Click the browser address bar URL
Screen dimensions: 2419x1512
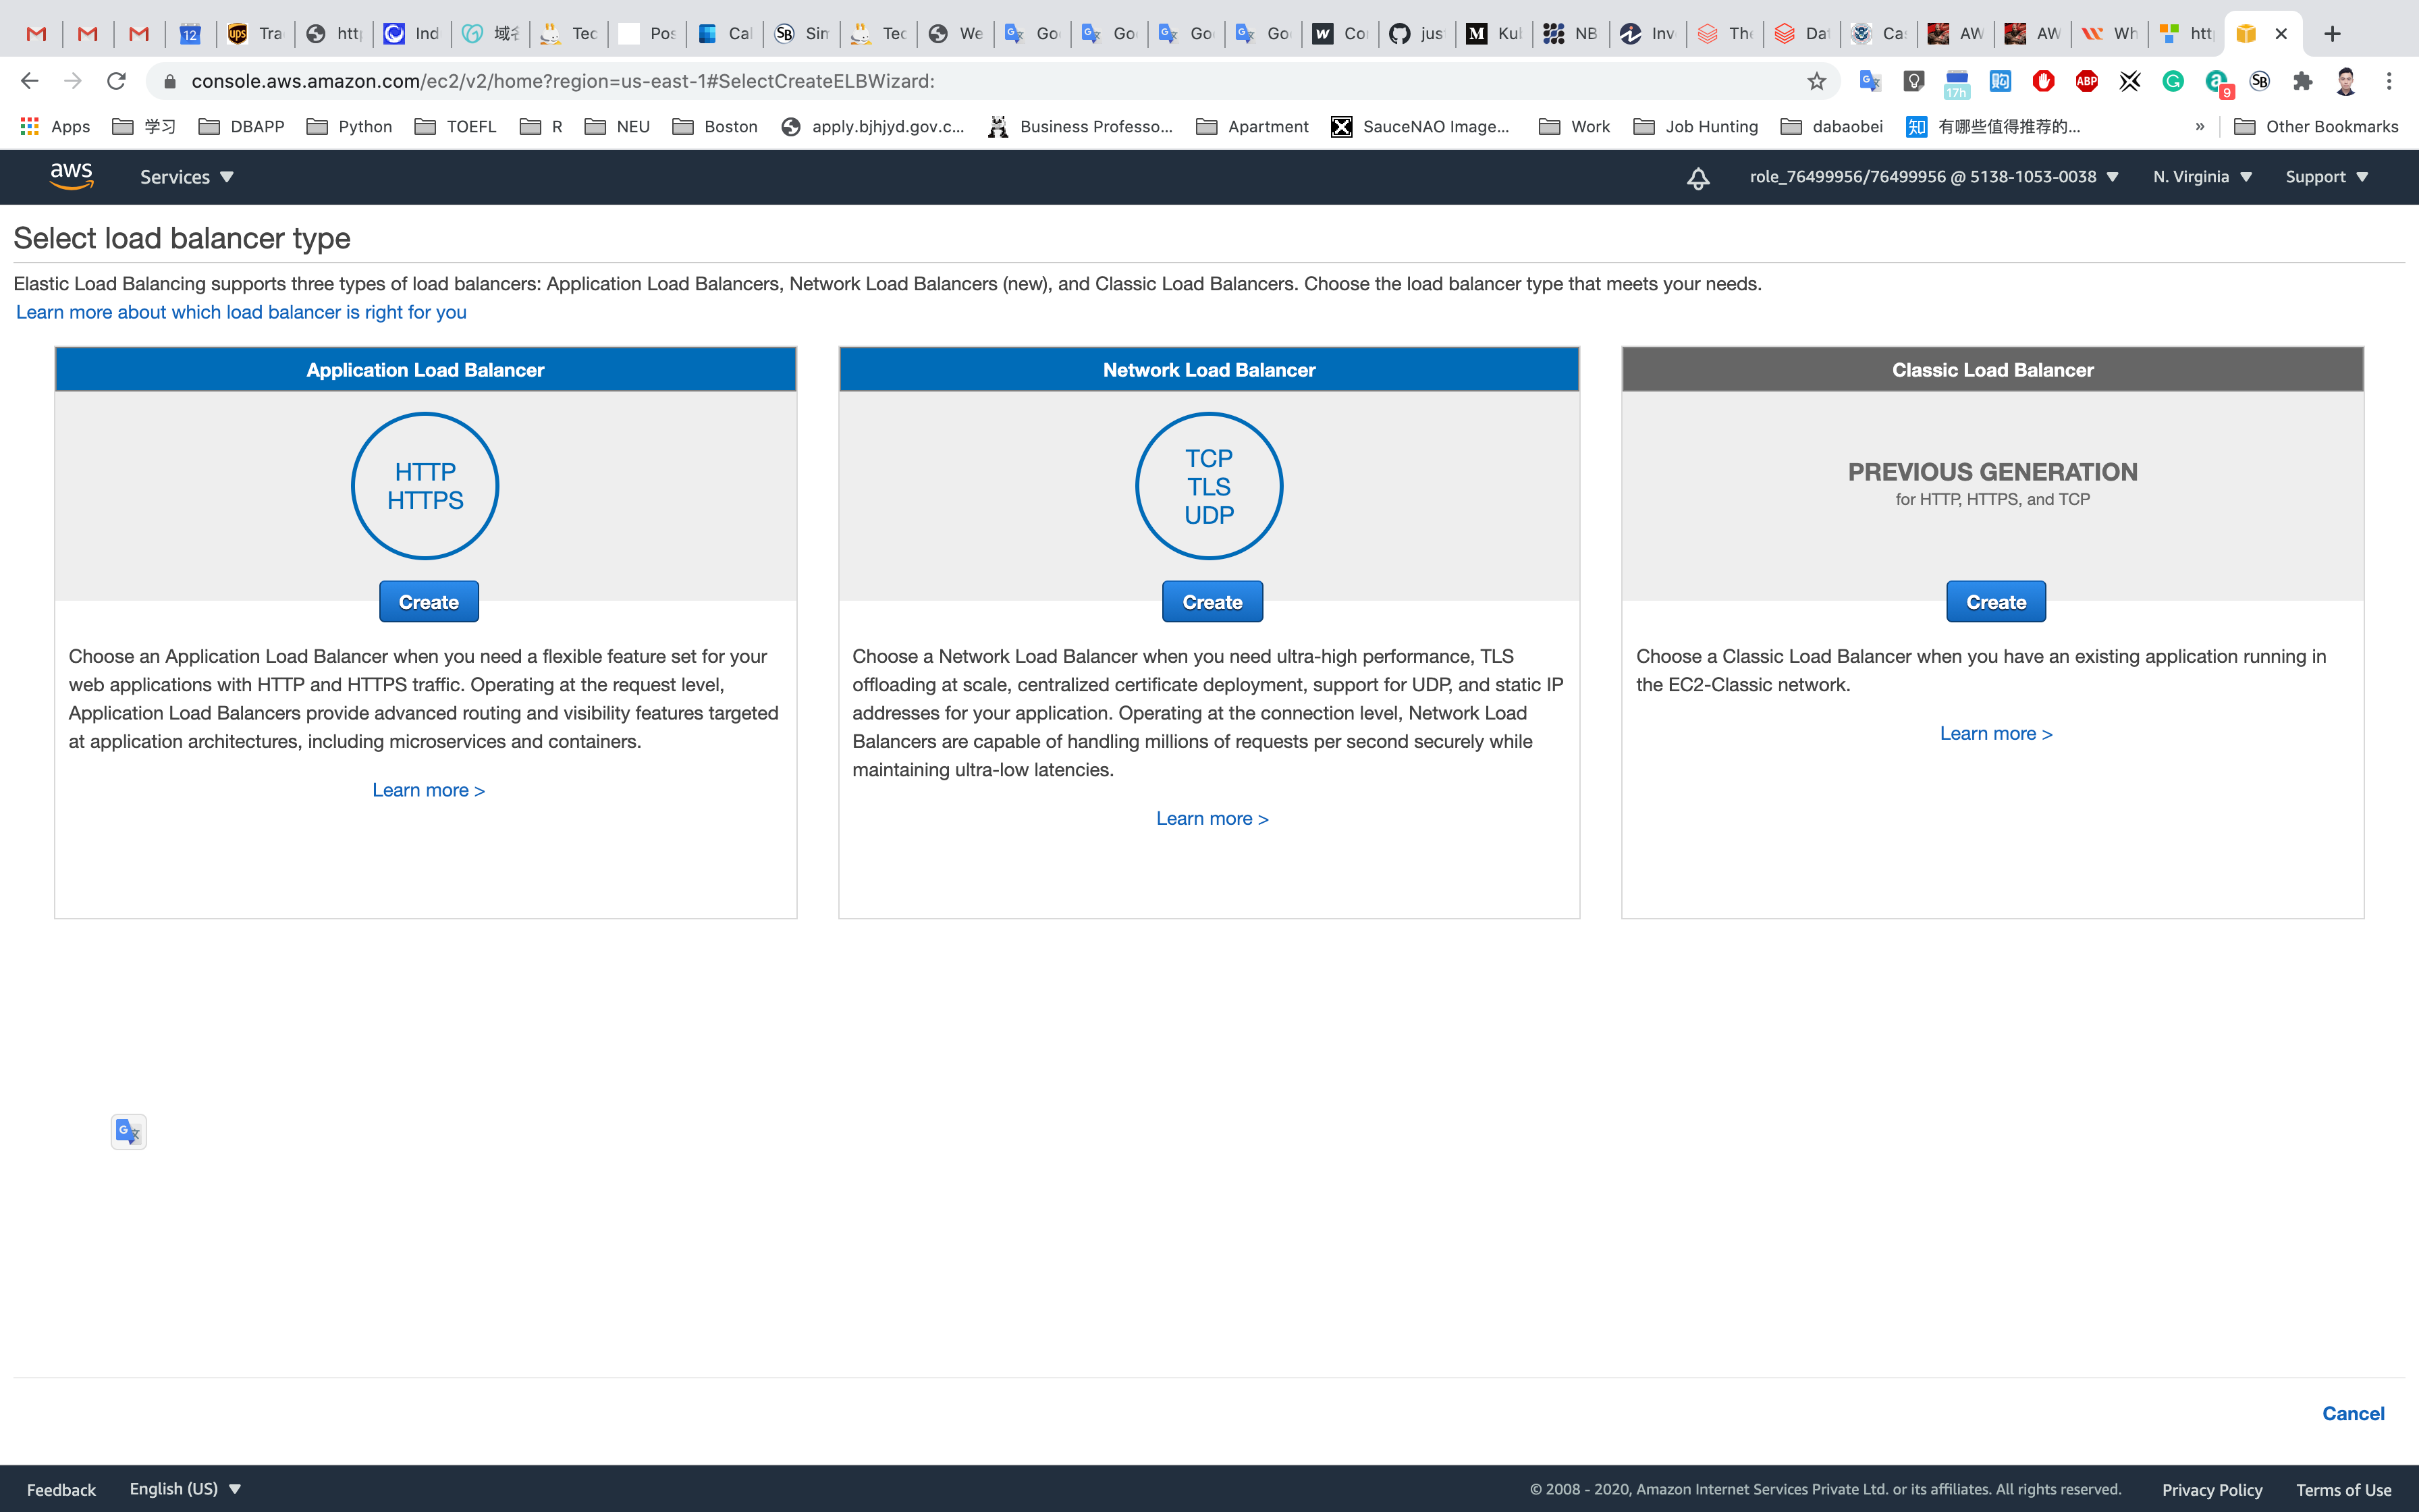562,82
